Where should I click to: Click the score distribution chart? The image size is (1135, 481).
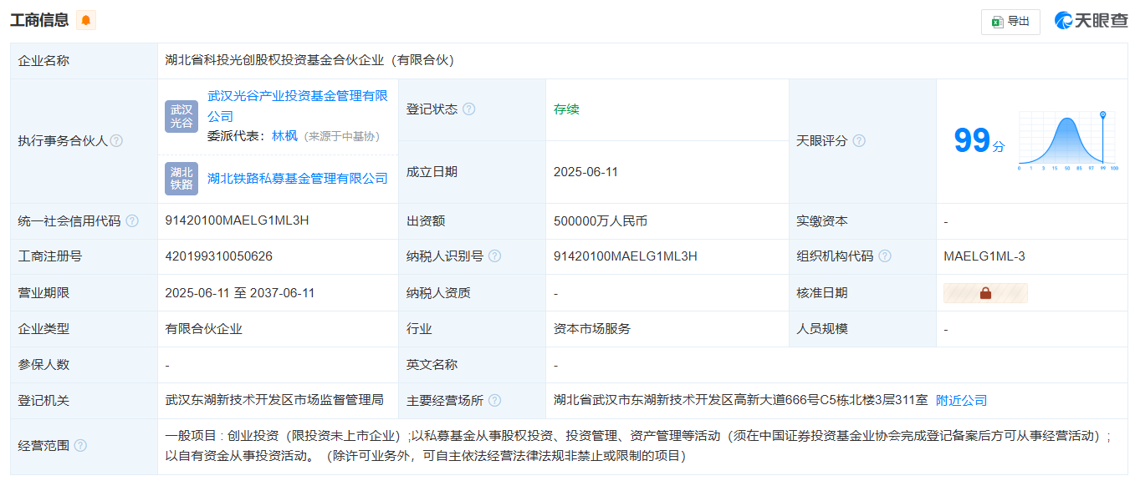click(1068, 140)
